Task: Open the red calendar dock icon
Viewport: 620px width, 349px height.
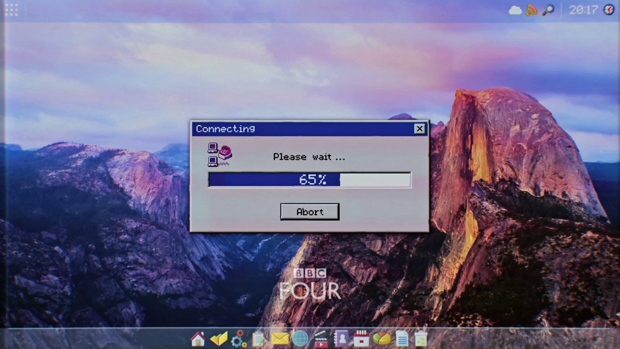Action: tap(361, 339)
